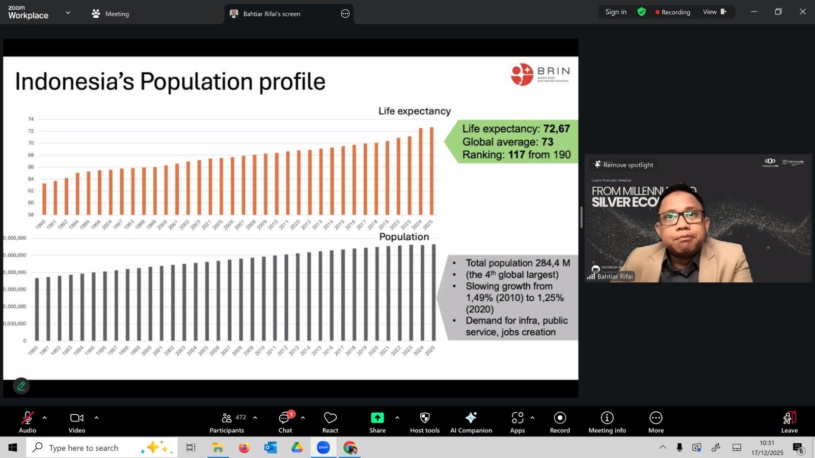Click the Sign in button
This screenshot has width=815, height=458.
coord(616,12)
